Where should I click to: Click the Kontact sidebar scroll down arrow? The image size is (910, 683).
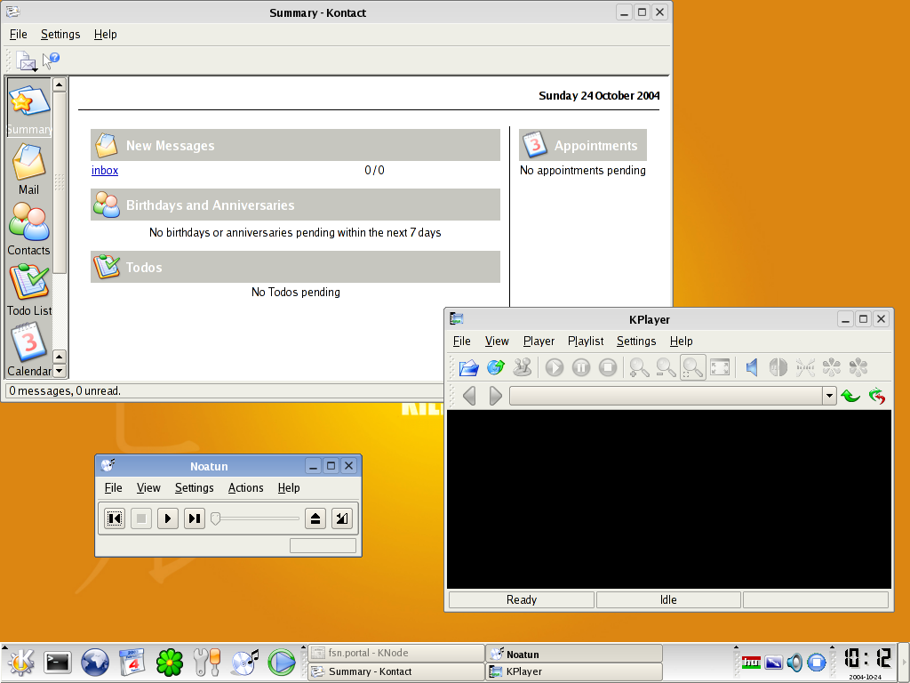[60, 371]
